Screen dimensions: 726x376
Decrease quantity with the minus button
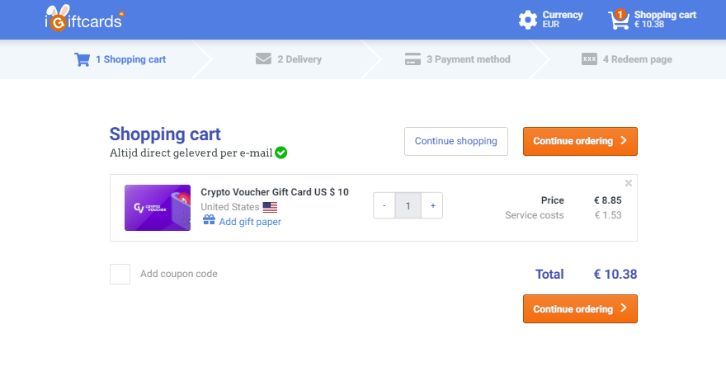pos(384,205)
